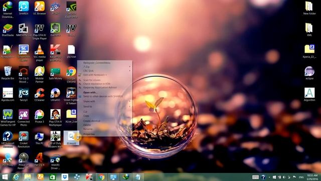Select the SHAREit desktop icon

(24, 8)
